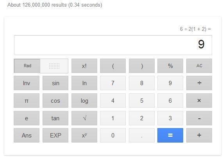Viewport: 223px width, 157px height.
Task: Click the decimal point key
Action: coord(142,135)
